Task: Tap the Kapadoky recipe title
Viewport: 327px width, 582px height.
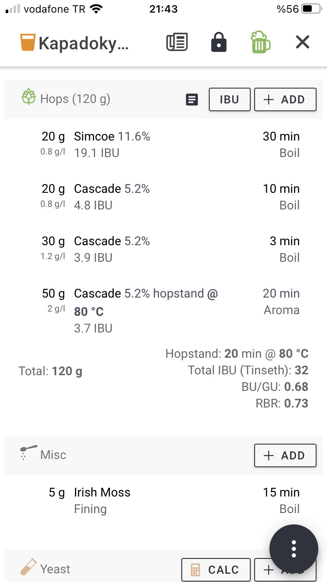Action: [84, 43]
